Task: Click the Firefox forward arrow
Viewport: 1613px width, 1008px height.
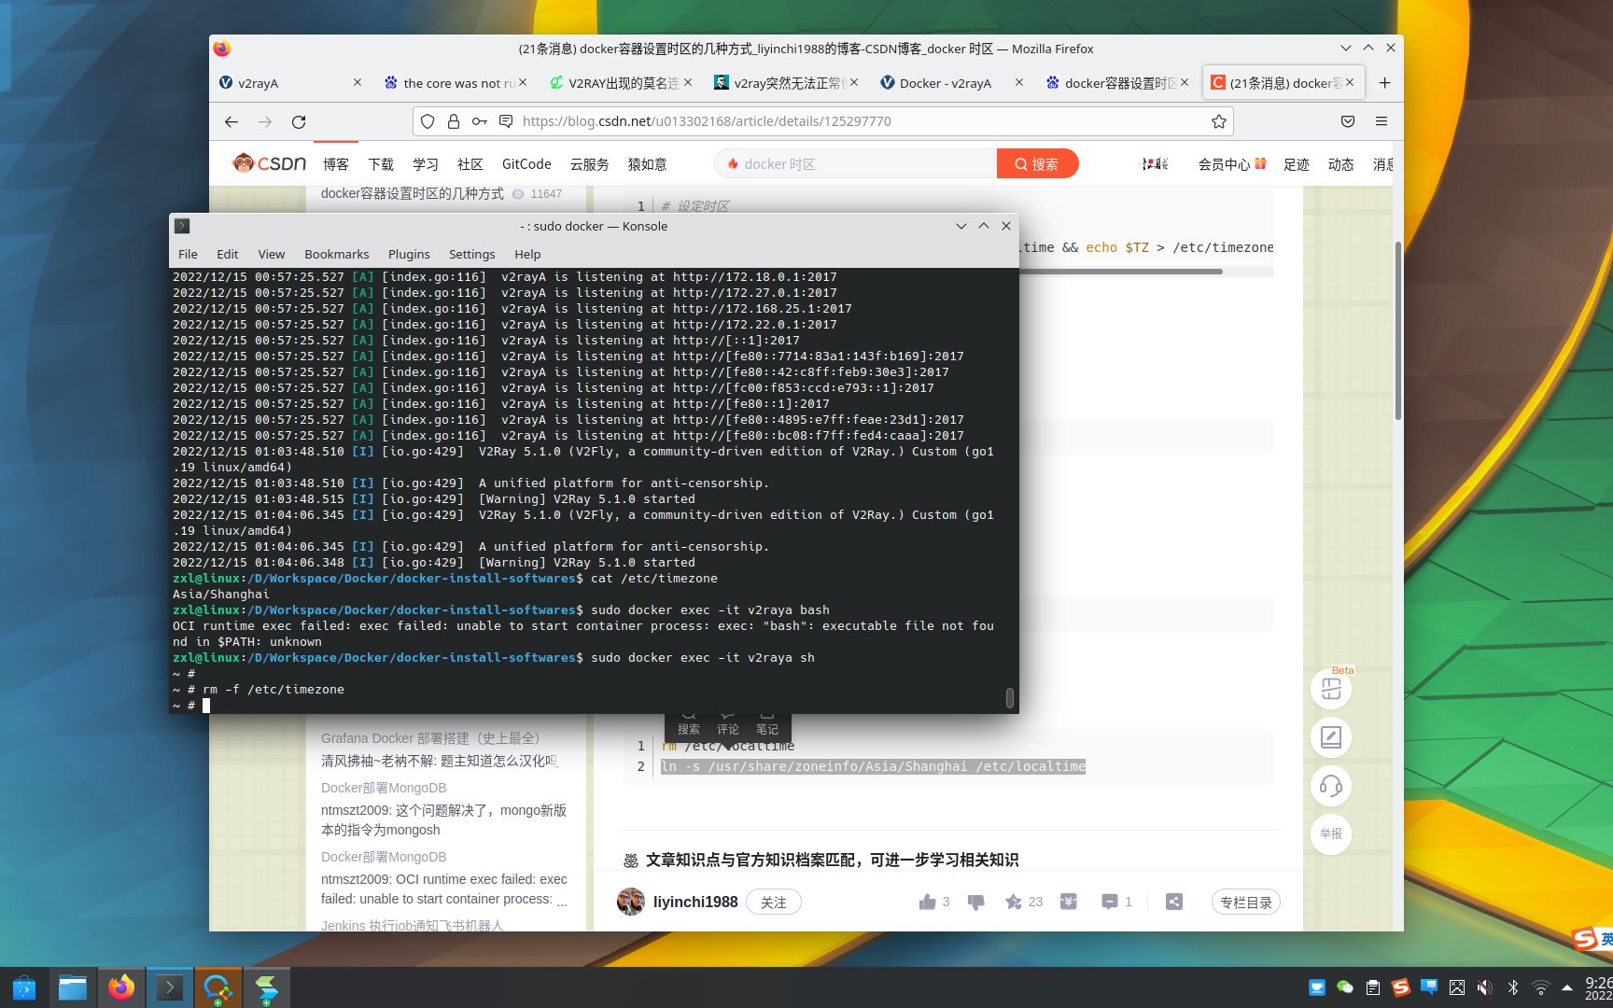Action: 265,121
